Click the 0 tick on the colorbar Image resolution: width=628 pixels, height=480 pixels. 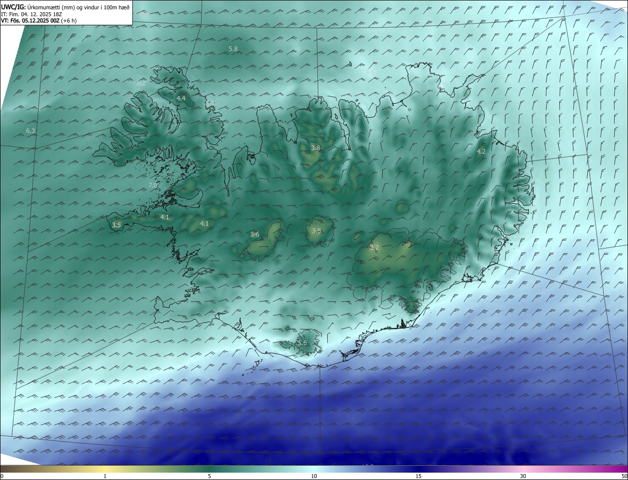(x=2, y=476)
